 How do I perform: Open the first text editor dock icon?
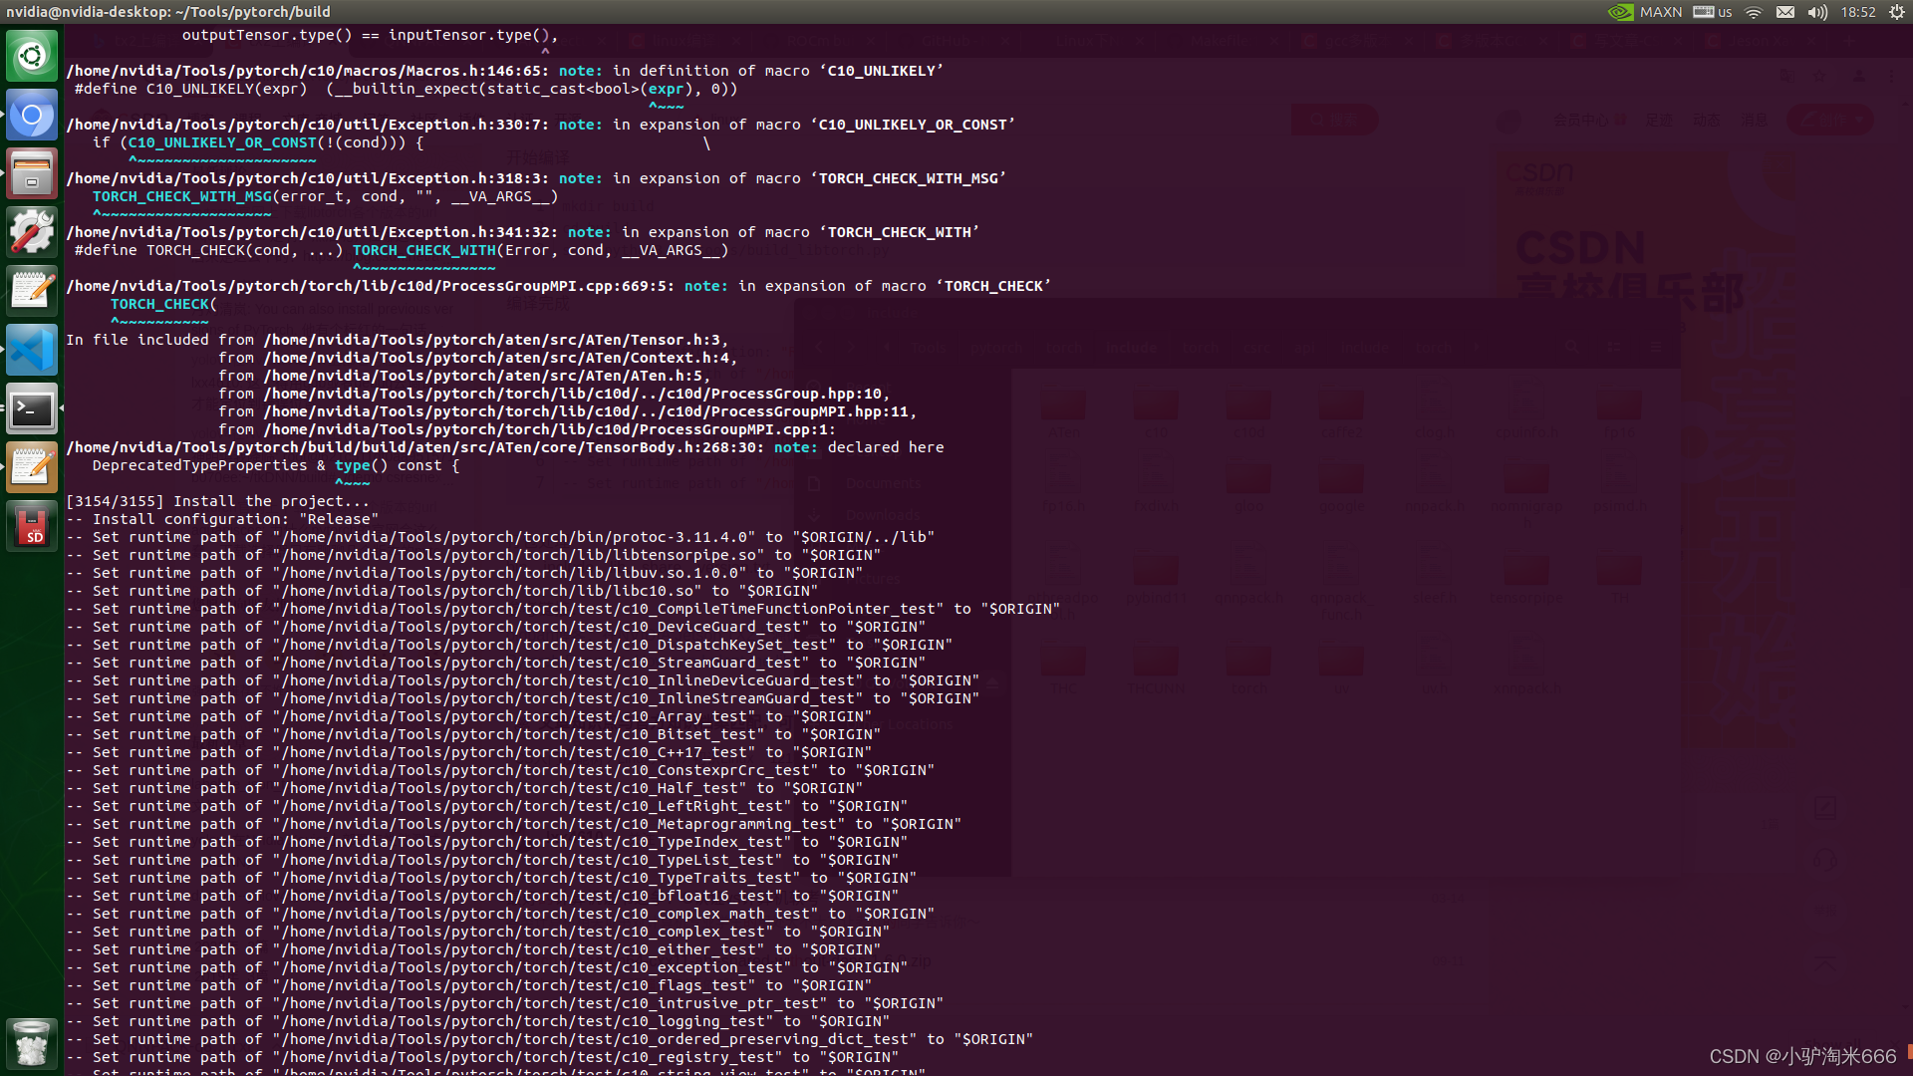(x=32, y=291)
